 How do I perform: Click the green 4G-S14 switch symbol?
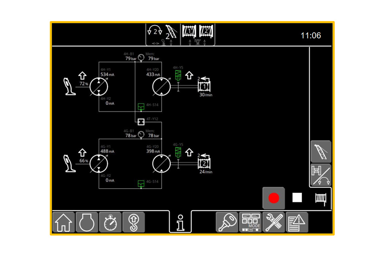pos(141,184)
